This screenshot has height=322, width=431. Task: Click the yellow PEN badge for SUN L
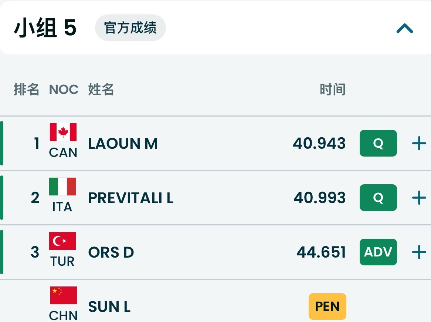327,306
